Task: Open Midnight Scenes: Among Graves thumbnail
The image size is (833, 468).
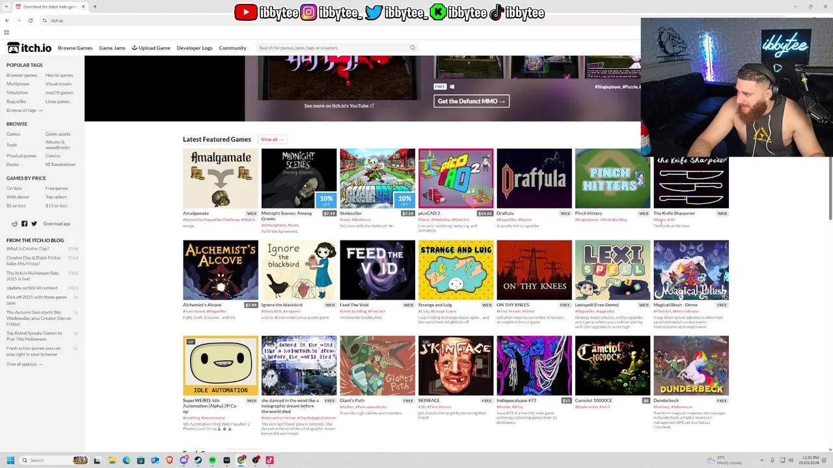Action: click(299, 178)
